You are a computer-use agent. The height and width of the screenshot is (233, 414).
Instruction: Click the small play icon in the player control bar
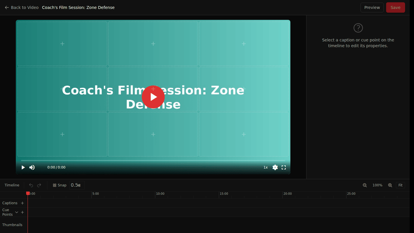(x=23, y=167)
